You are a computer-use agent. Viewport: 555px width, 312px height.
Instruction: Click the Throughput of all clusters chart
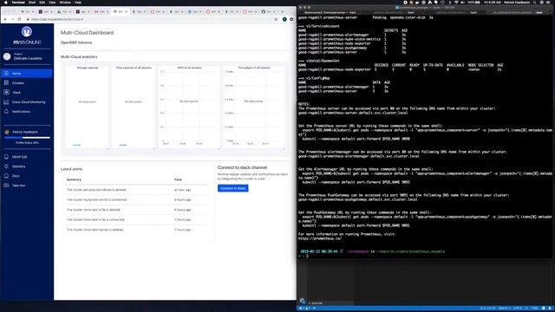pos(253,107)
